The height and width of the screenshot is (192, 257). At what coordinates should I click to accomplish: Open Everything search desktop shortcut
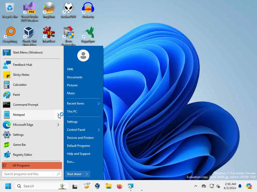click(10, 34)
